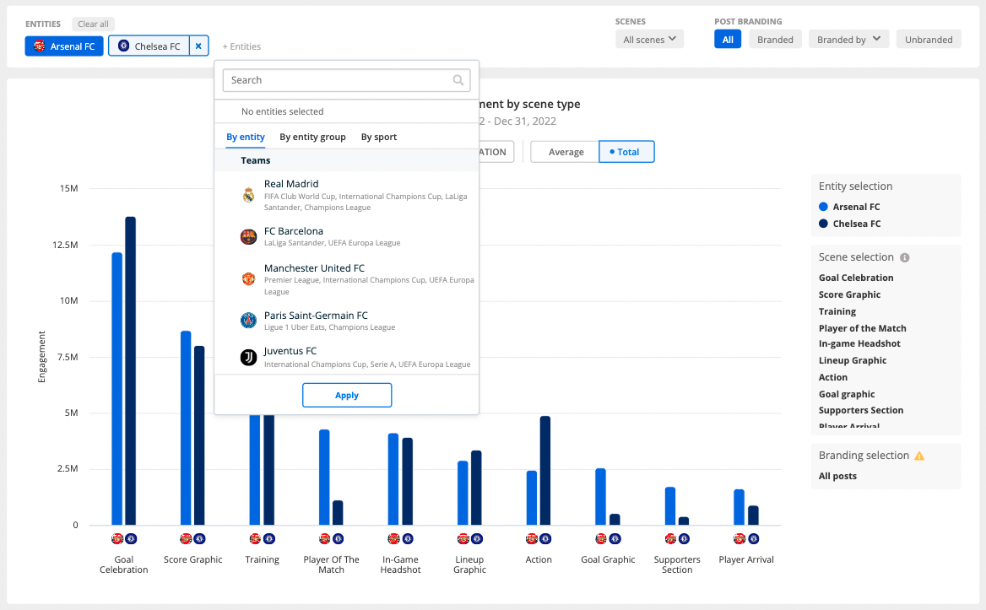
Task: Clear all selected entities
Action: [x=93, y=24]
